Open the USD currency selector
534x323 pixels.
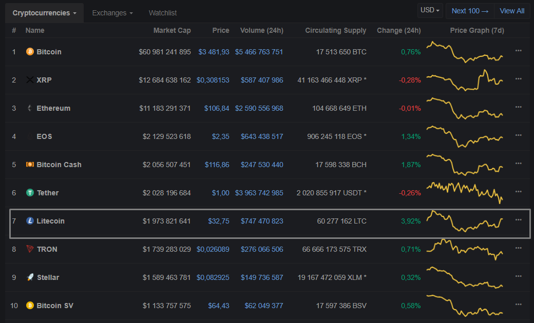tap(430, 10)
